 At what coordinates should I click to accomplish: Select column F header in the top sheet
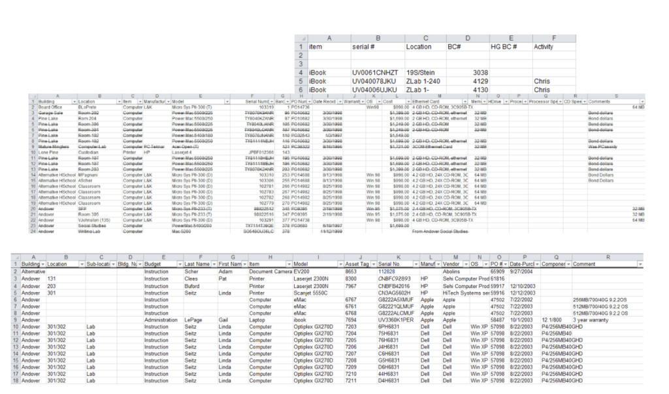554,39
